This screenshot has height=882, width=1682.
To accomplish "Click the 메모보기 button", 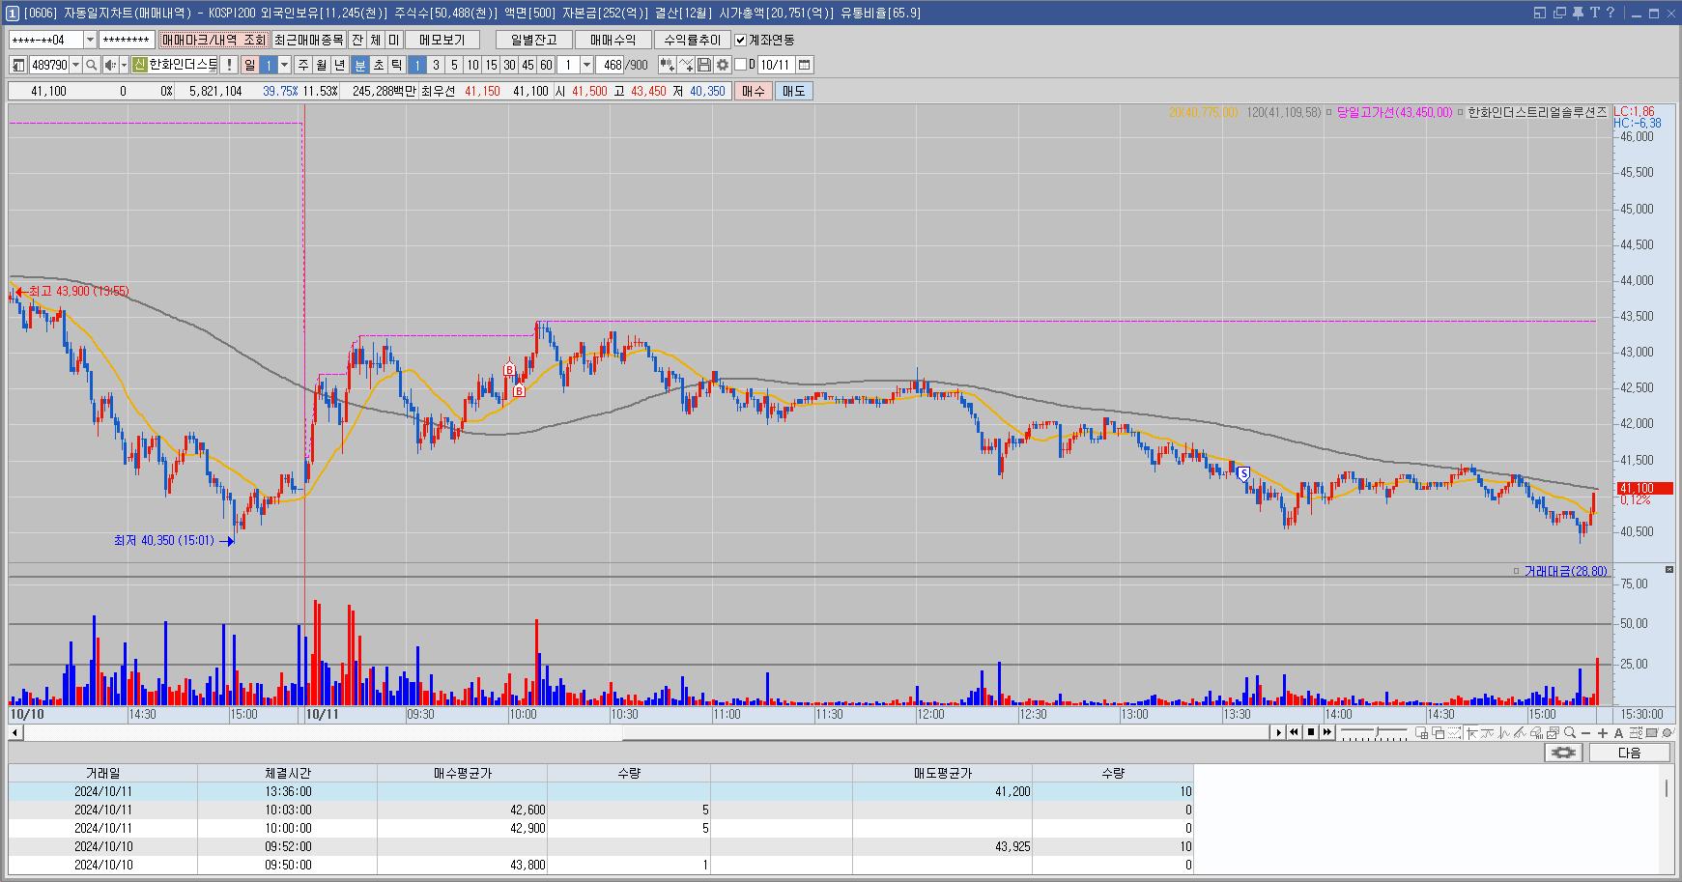I will [442, 40].
